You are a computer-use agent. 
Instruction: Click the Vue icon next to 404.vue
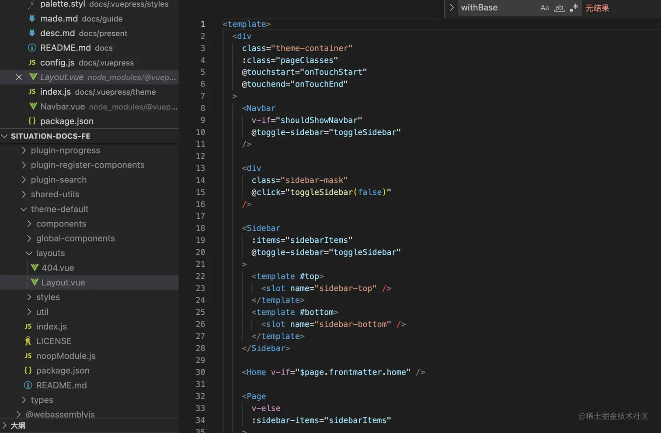35,268
